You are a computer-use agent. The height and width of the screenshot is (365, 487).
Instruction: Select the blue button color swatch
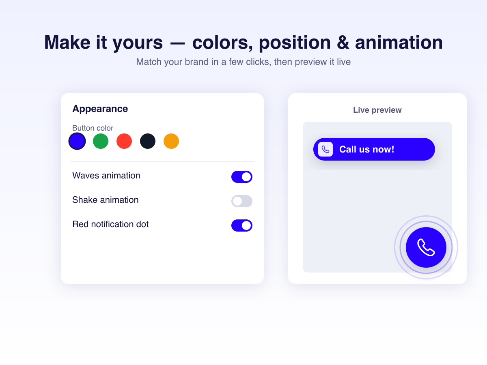77,141
